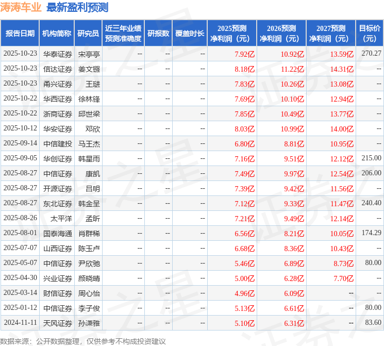Click analyst name 邱世梁
Screen dimensions: 384x346
(x=89, y=114)
